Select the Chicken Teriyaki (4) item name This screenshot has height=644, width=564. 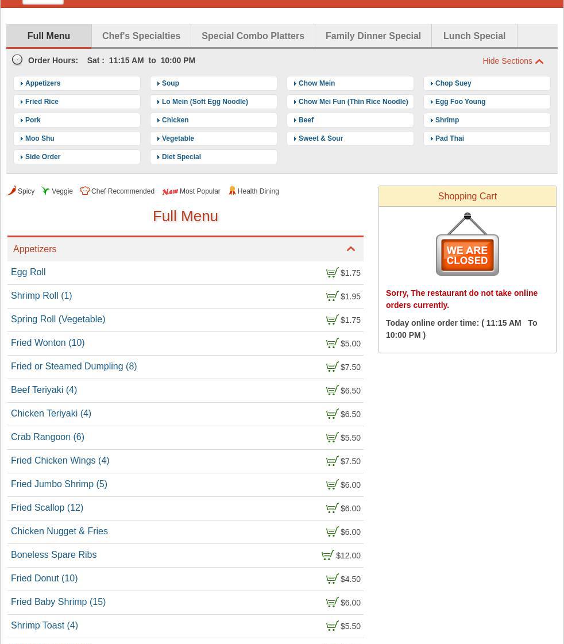[x=51, y=414]
